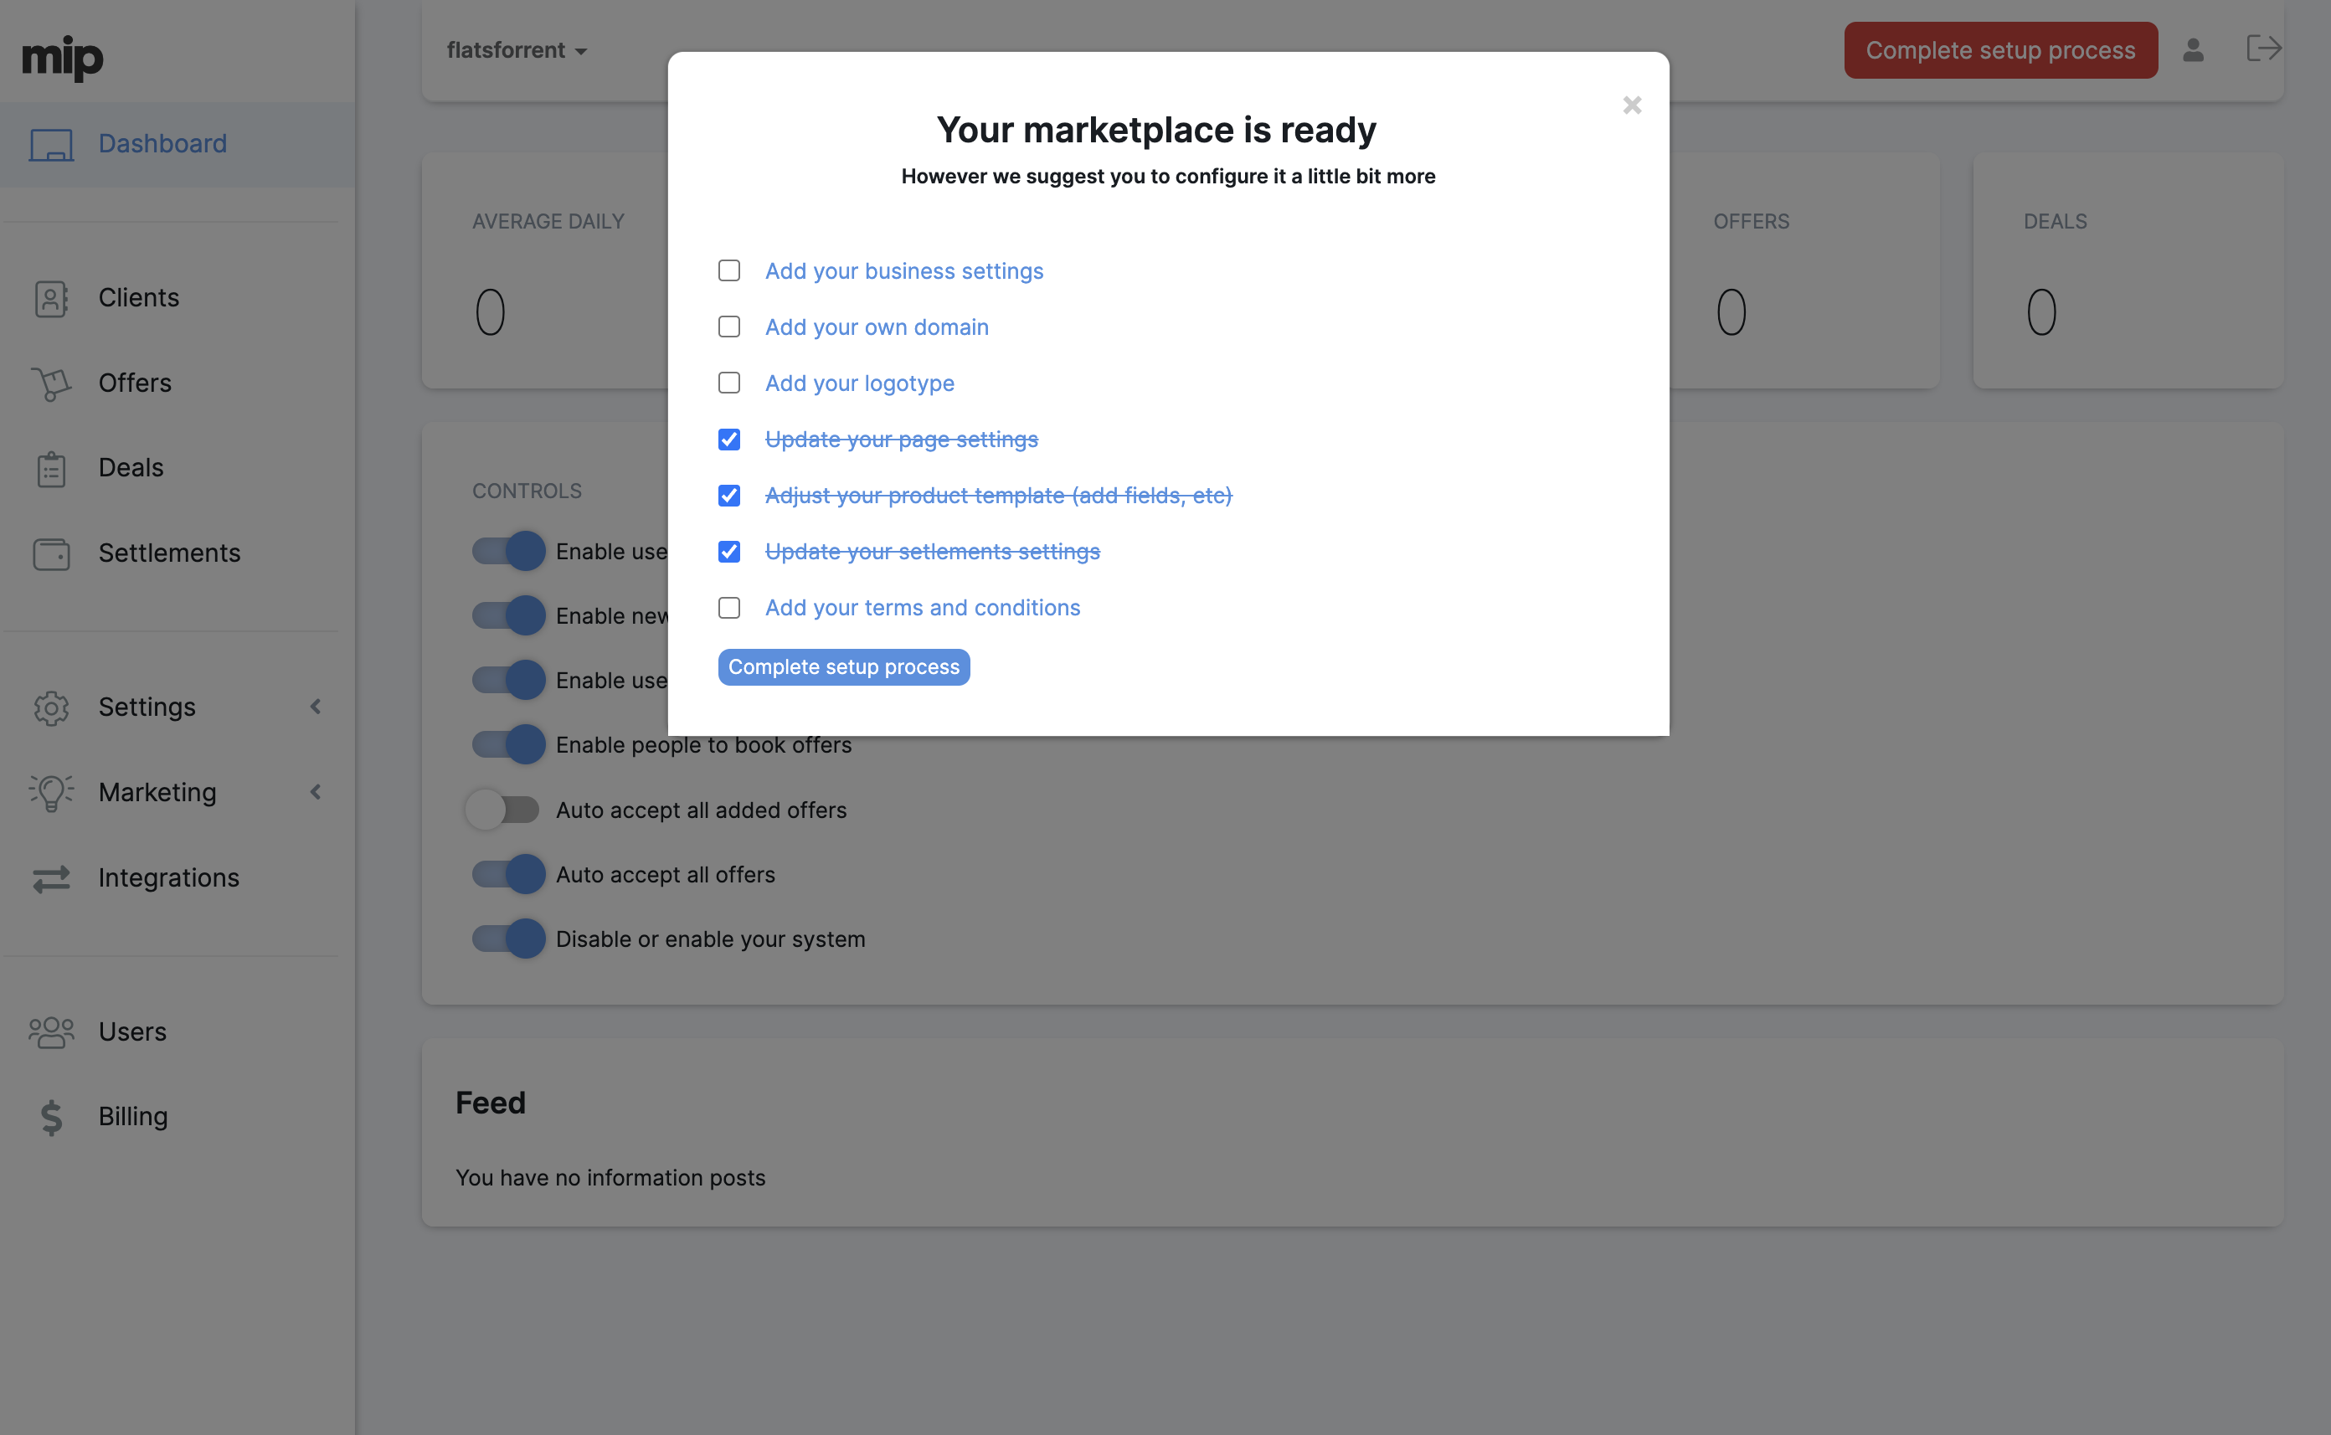Click the Offers cart icon in sidebar

tap(51, 383)
